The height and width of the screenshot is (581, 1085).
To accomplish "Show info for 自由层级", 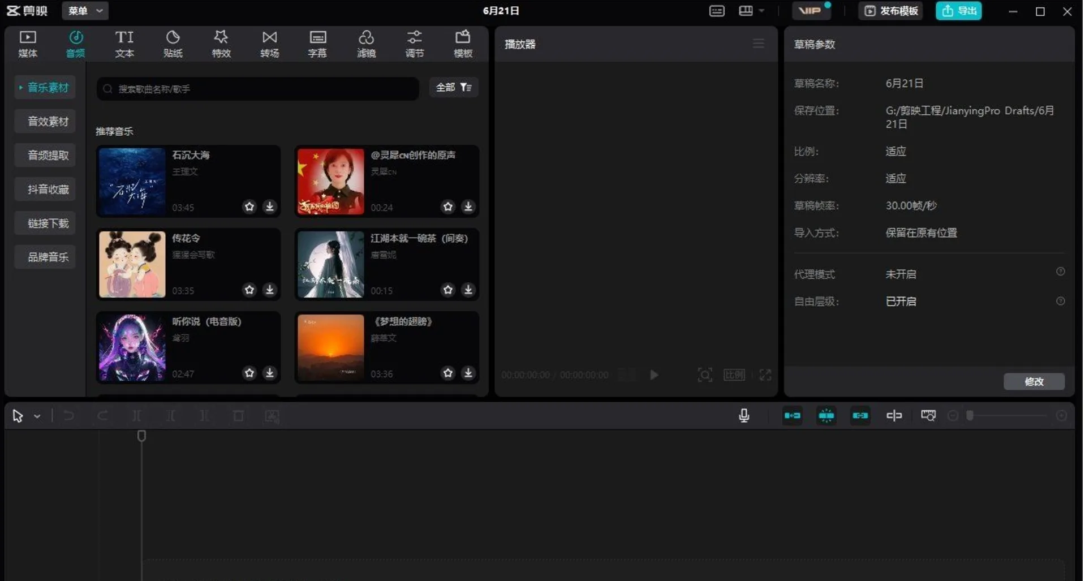I will point(1061,301).
